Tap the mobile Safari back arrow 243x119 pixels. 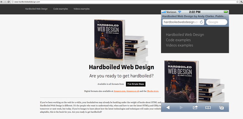tap(168, 107)
